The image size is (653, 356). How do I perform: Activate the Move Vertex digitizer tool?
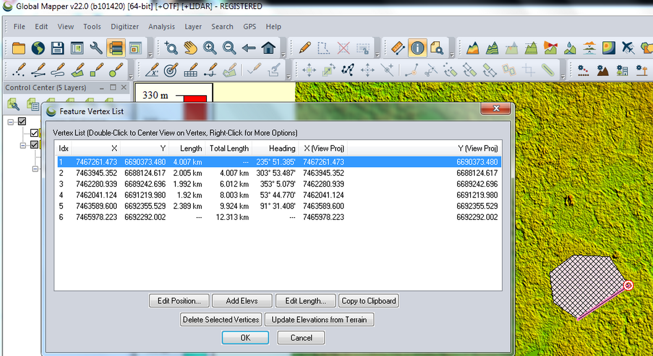(368, 70)
